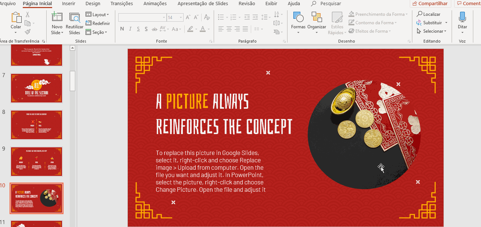
Task: Click the Format Painter brush icon
Action: (x=28, y=32)
